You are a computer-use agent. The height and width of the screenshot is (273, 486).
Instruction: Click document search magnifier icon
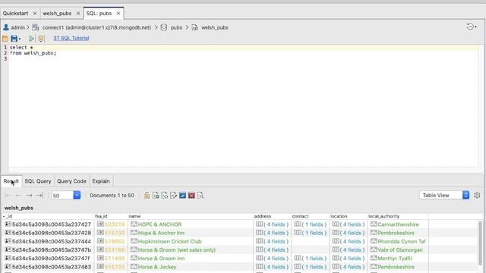pos(200,196)
